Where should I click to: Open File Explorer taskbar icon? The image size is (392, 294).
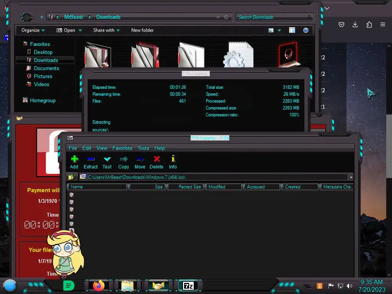coord(127,286)
